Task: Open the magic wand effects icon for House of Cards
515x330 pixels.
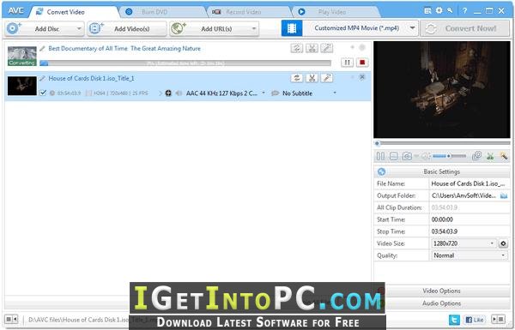Action: coord(327,78)
